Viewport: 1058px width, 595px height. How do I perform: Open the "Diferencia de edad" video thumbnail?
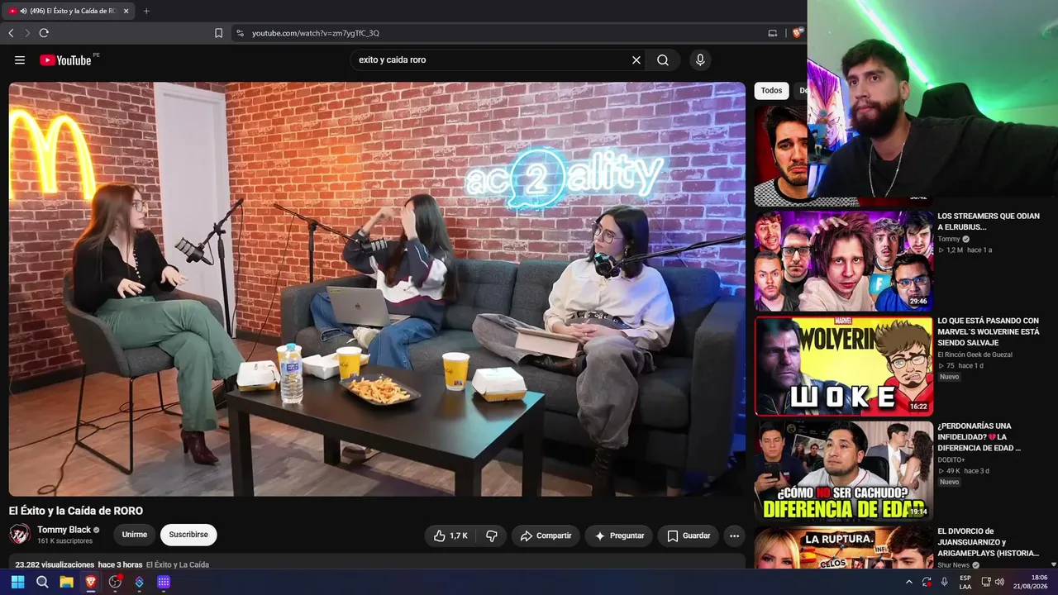[844, 470]
